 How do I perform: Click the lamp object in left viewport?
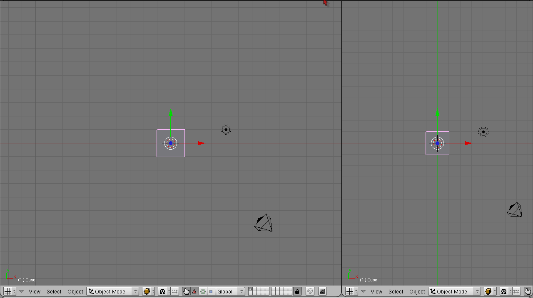[x=226, y=130]
